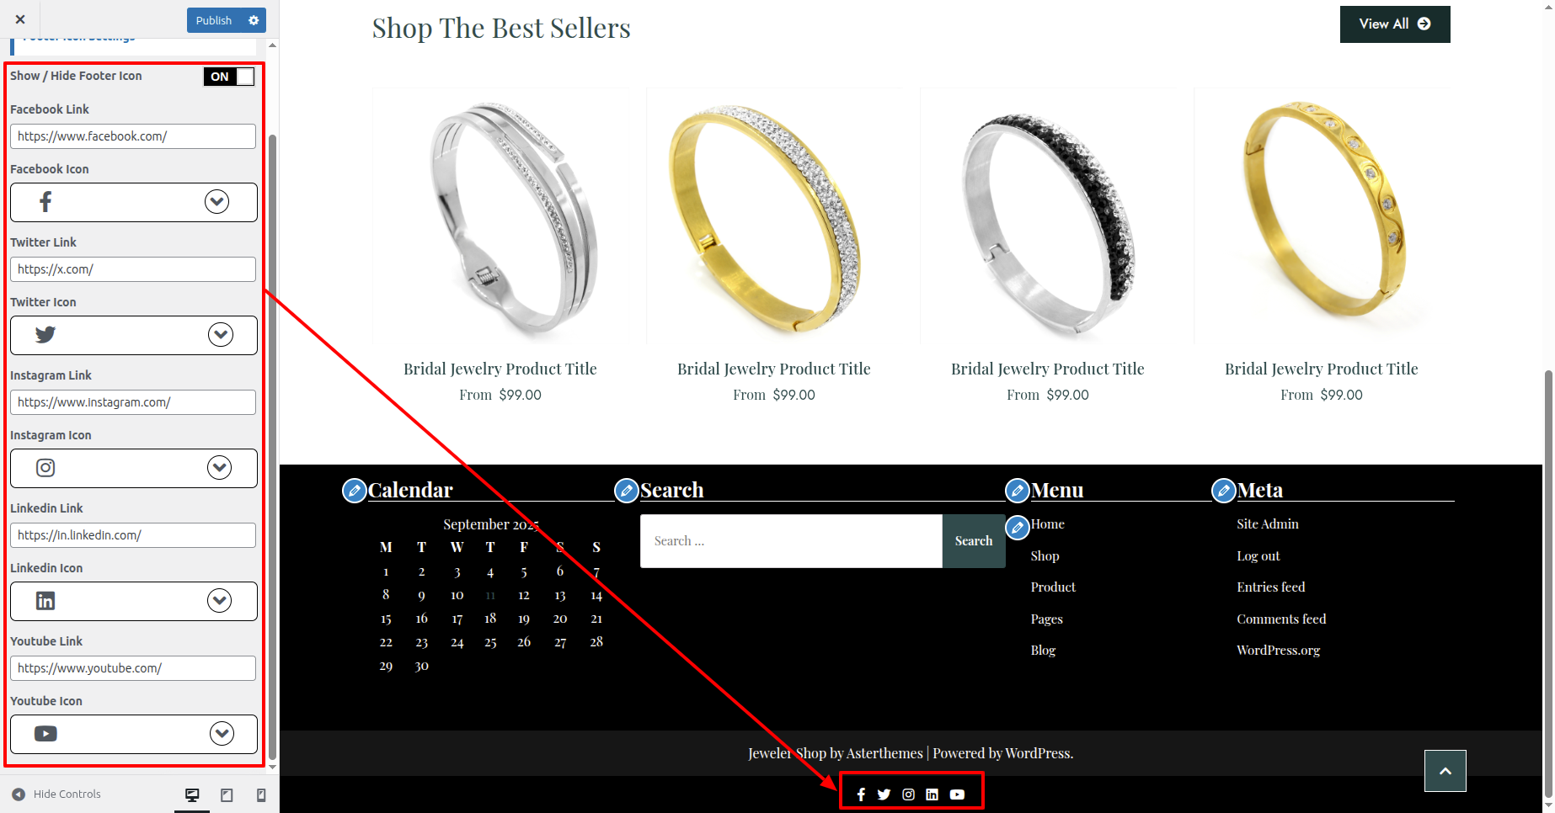
Task: Click Hide Controls at the bottom
Action: point(56,794)
